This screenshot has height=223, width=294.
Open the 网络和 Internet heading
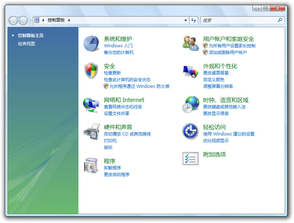[124, 100]
